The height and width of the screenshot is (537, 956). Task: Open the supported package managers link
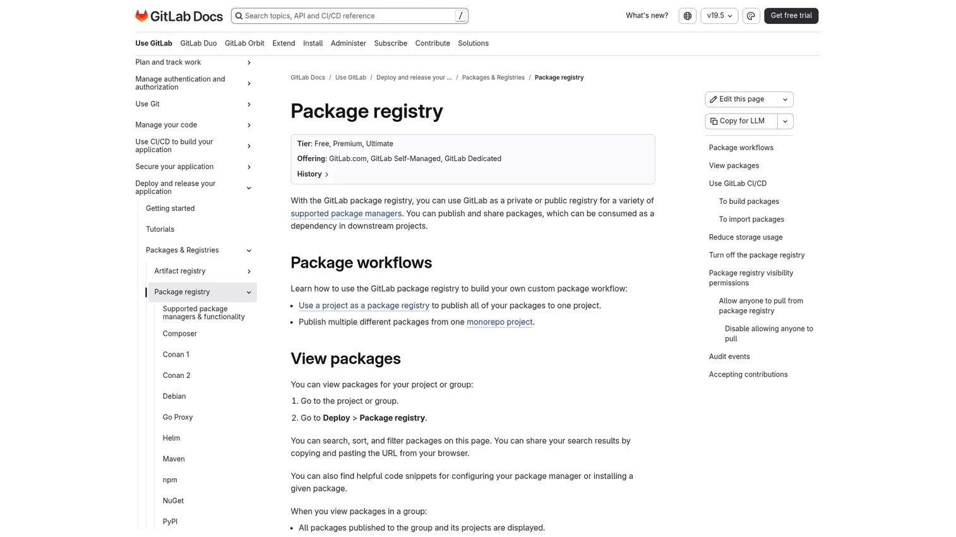pos(346,214)
